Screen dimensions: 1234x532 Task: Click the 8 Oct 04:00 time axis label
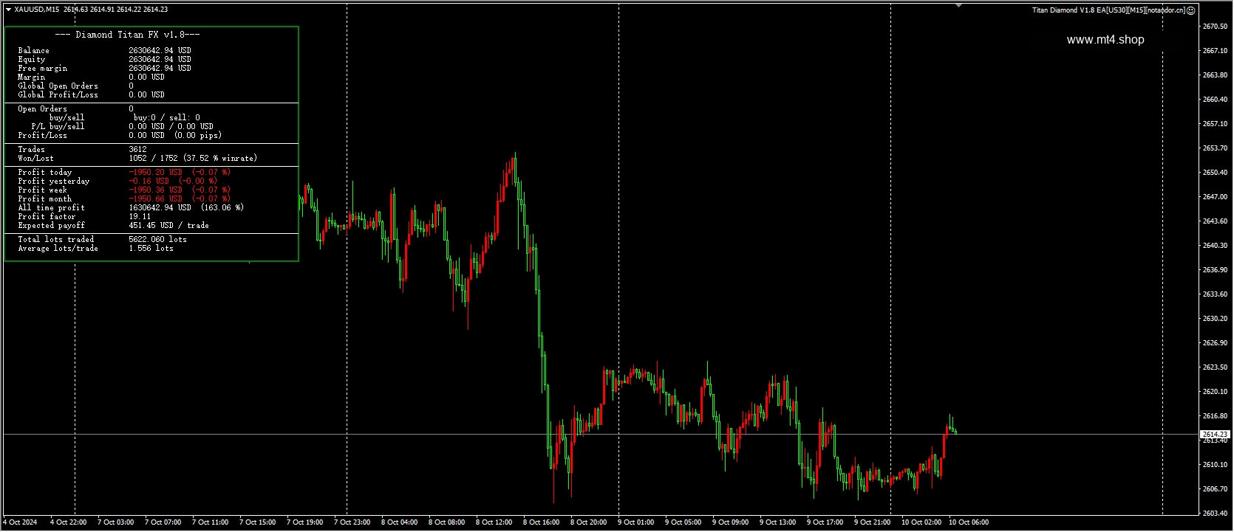[x=399, y=522]
